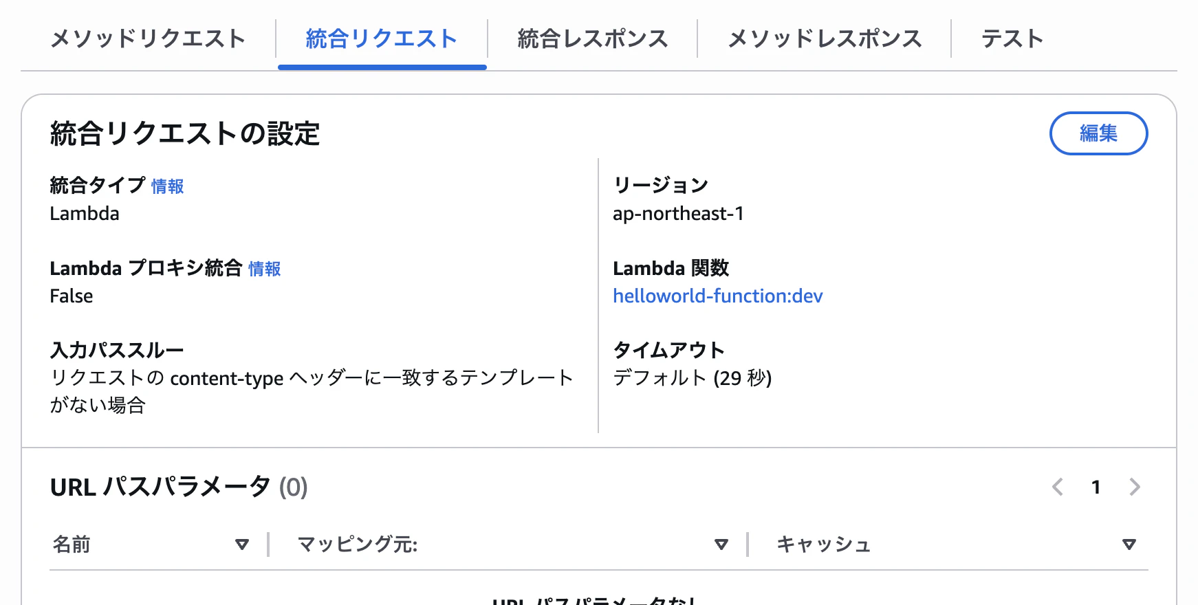Go to previous page of URL パスパラメータ
This screenshot has width=1198, height=605.
tap(1058, 487)
